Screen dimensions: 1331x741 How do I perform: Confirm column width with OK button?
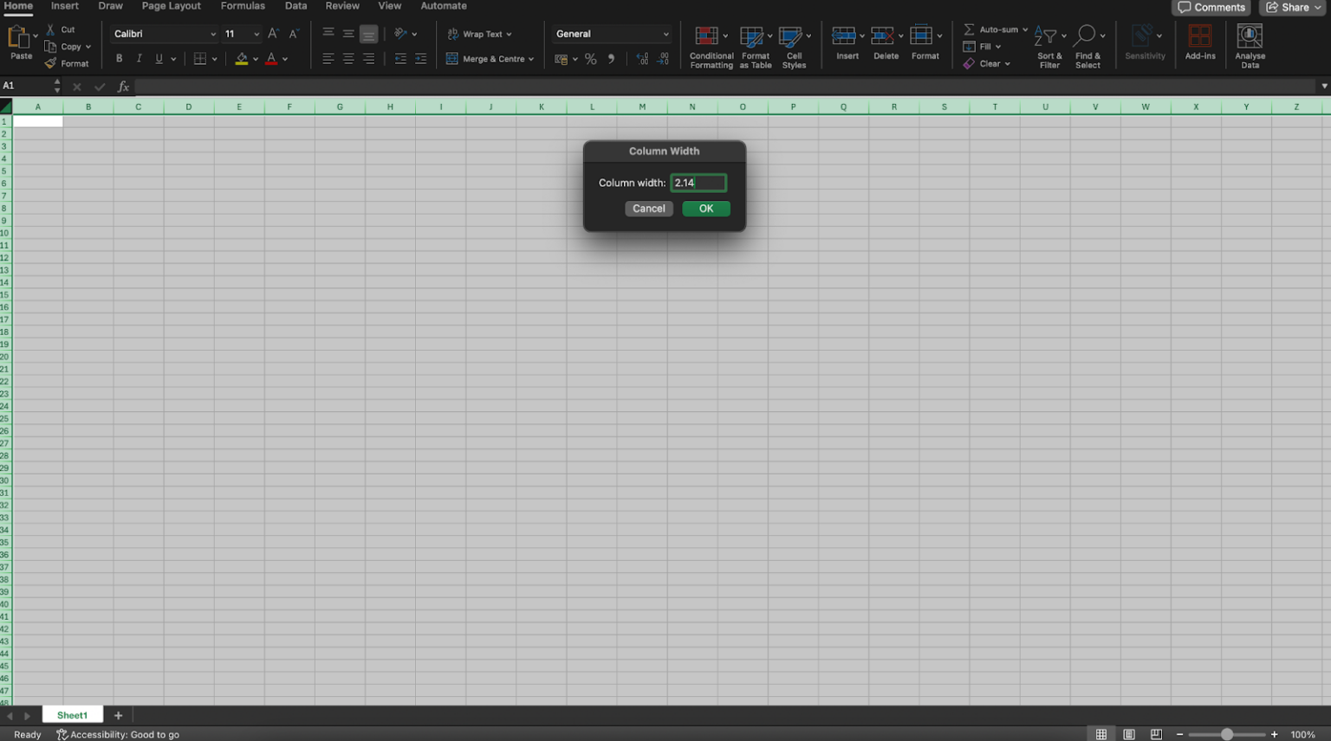point(705,209)
